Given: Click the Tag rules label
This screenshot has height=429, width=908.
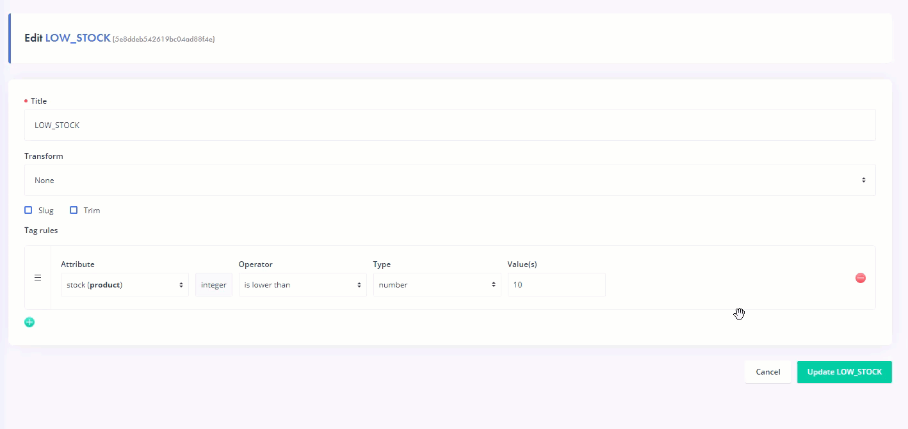Looking at the screenshot, I should click(41, 231).
